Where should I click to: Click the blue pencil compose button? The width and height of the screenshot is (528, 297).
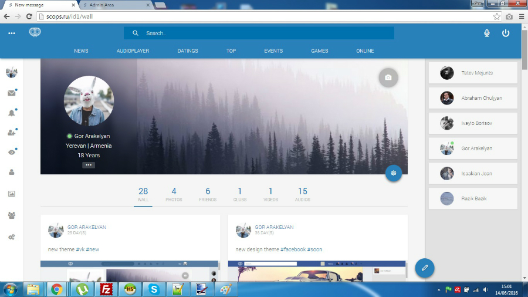pos(424,268)
